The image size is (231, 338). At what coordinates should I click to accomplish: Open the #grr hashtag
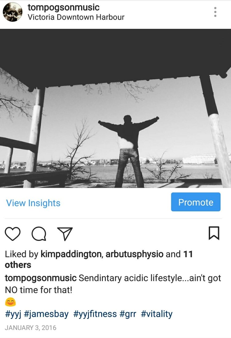coord(128,314)
